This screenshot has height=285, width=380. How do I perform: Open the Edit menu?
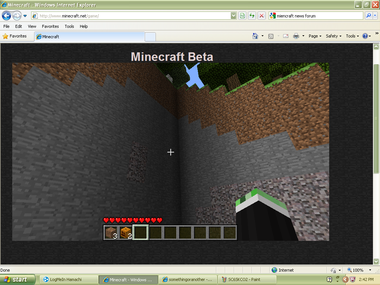[x=19, y=26]
